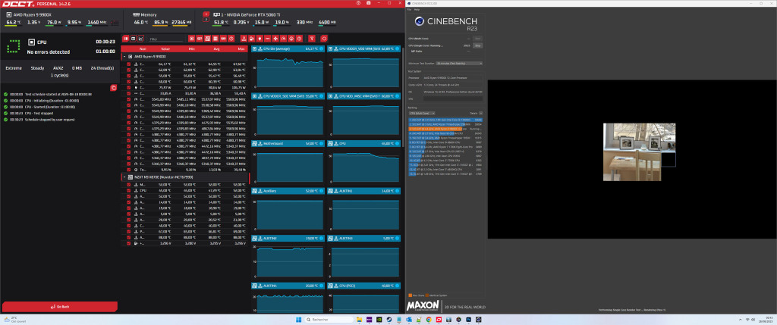Click the OCCT title bar screenshot camera icon
The height and width of the screenshot is (325, 777).
tap(368, 3)
